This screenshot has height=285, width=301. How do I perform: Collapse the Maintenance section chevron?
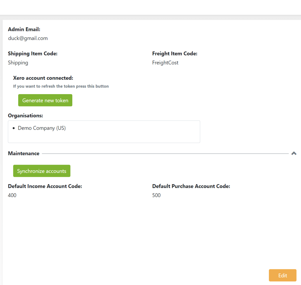coord(294,153)
